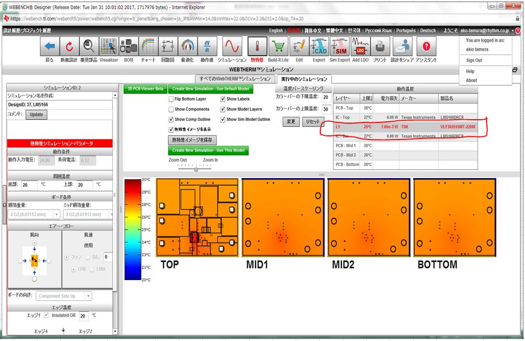525x341 pixels.
Task: Start a new design with the red refresh icon
Action: [69, 46]
